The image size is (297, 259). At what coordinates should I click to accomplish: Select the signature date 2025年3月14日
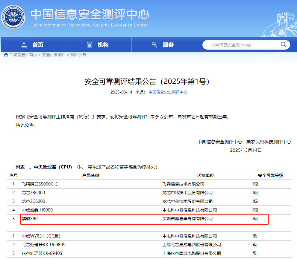[246, 150]
